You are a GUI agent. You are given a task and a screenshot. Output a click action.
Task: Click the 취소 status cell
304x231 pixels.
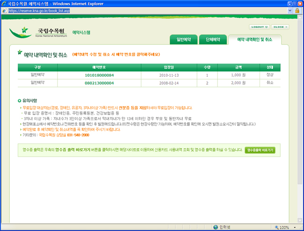click(x=270, y=83)
